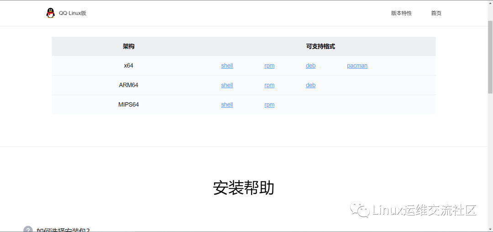Download the ARM64 shell package
Image resolution: width=493 pixels, height=232 pixels.
pos(227,85)
